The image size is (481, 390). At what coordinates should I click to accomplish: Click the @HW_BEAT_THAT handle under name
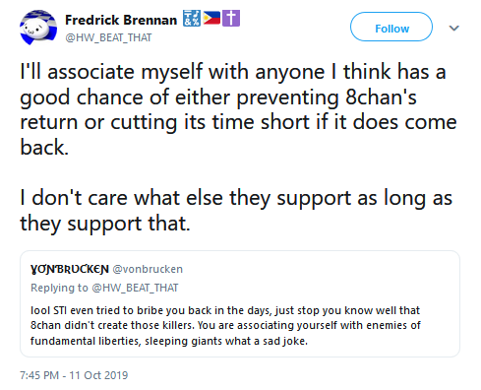point(108,37)
